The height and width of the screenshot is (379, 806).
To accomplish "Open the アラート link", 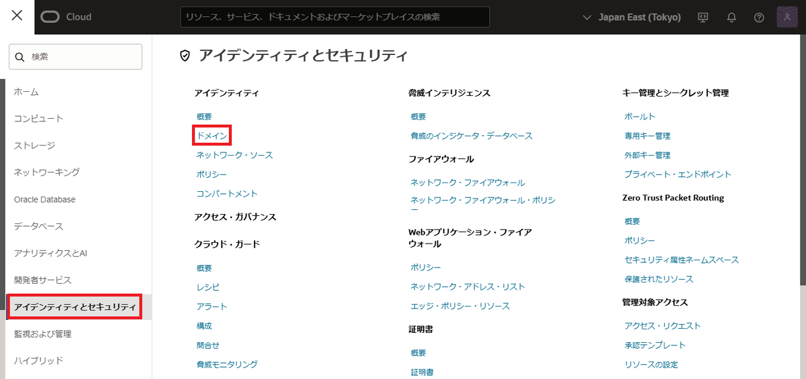I will (212, 307).
